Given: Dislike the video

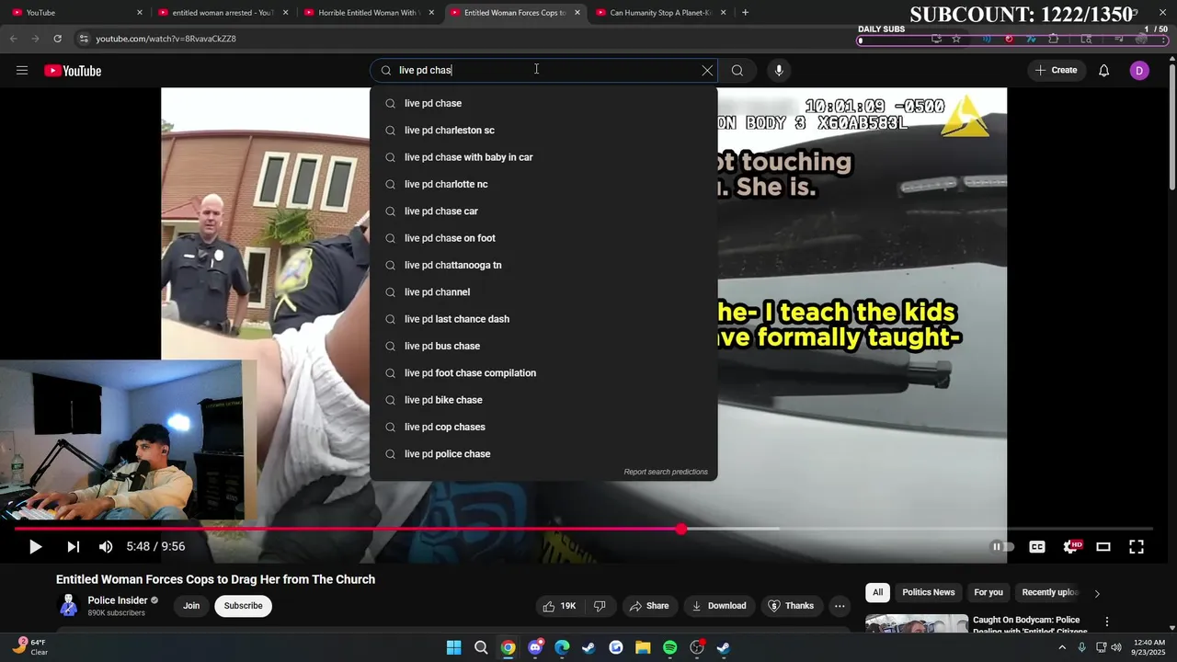Looking at the screenshot, I should pyautogui.click(x=600, y=606).
